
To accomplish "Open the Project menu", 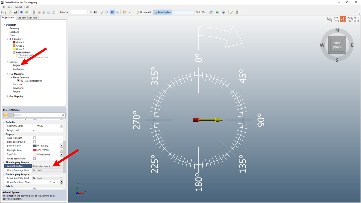I will click(x=18, y=7).
